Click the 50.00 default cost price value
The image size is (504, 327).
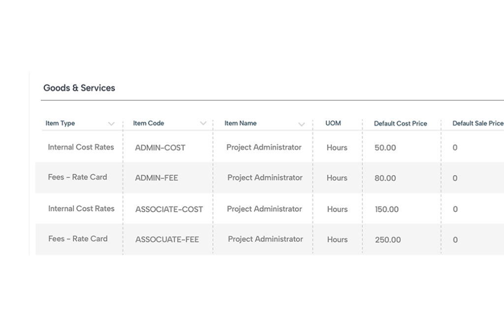coord(385,148)
